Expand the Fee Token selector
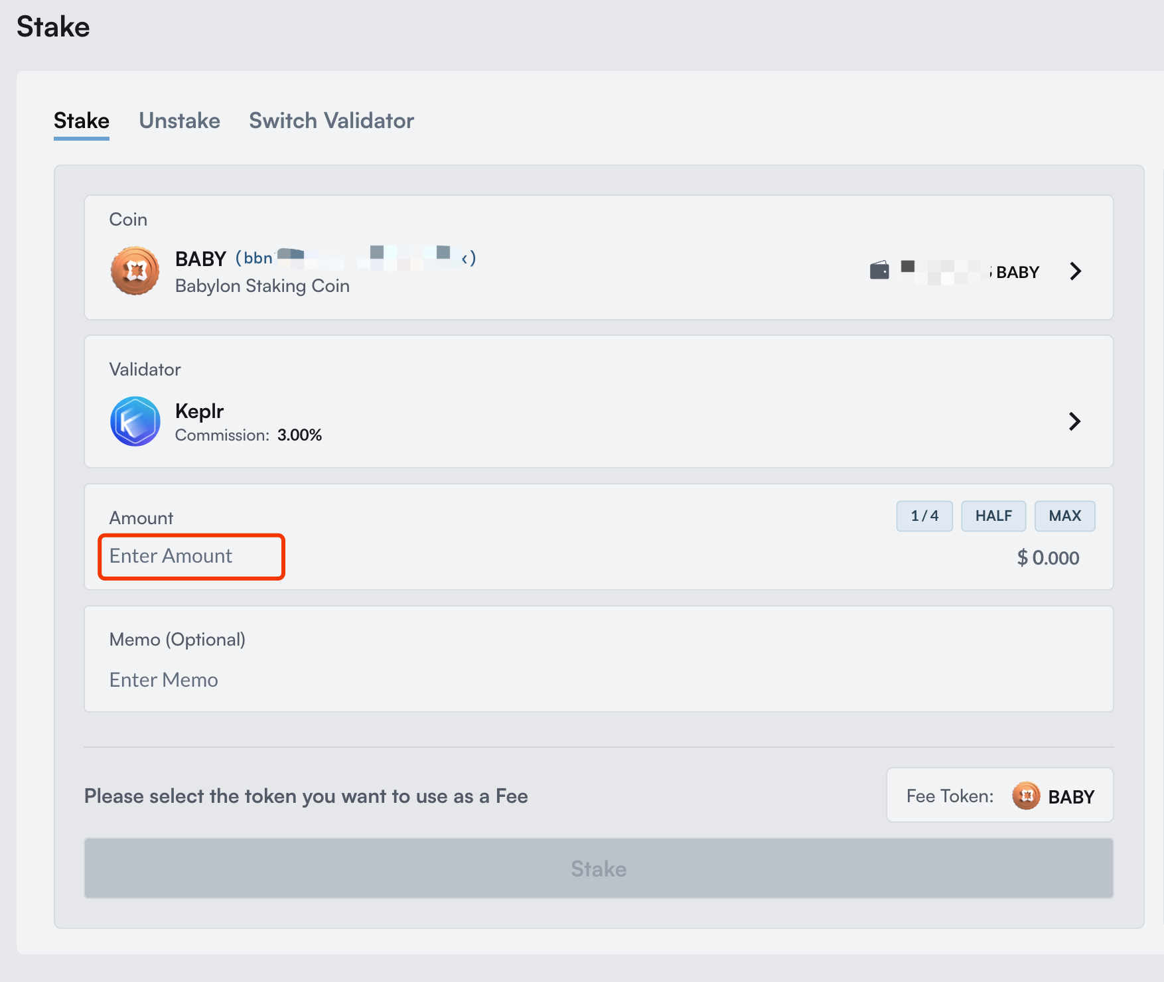Image resolution: width=1164 pixels, height=982 pixels. [999, 796]
